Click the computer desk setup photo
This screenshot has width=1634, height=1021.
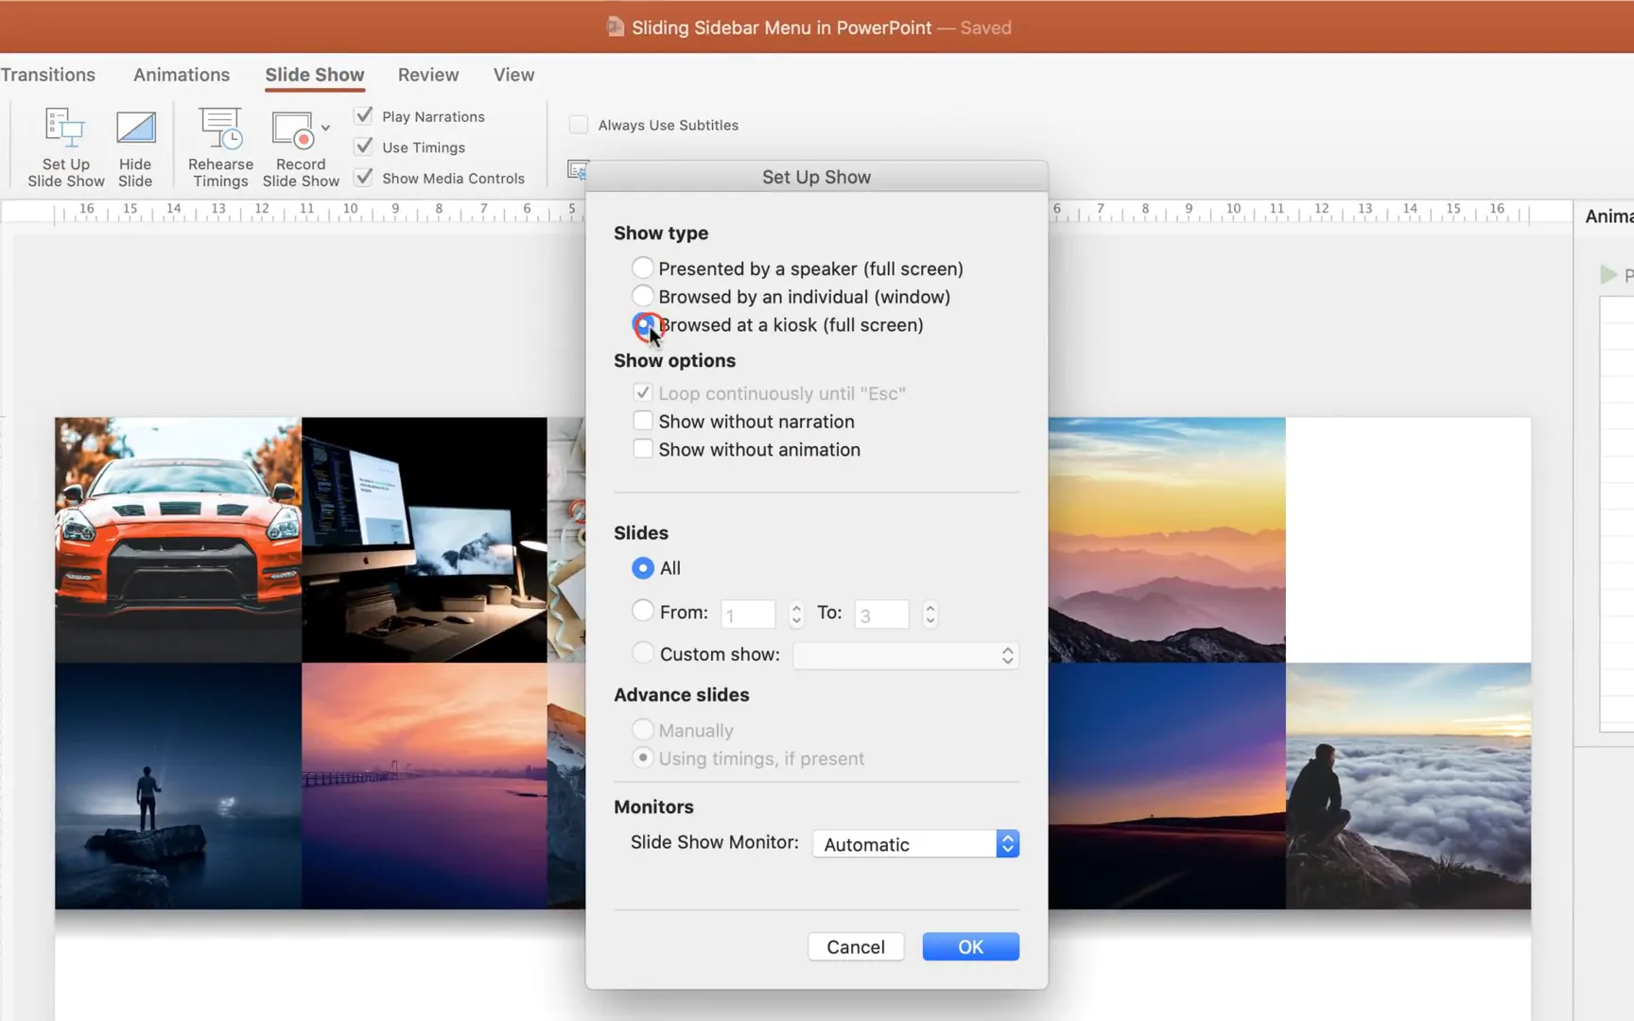(x=425, y=540)
